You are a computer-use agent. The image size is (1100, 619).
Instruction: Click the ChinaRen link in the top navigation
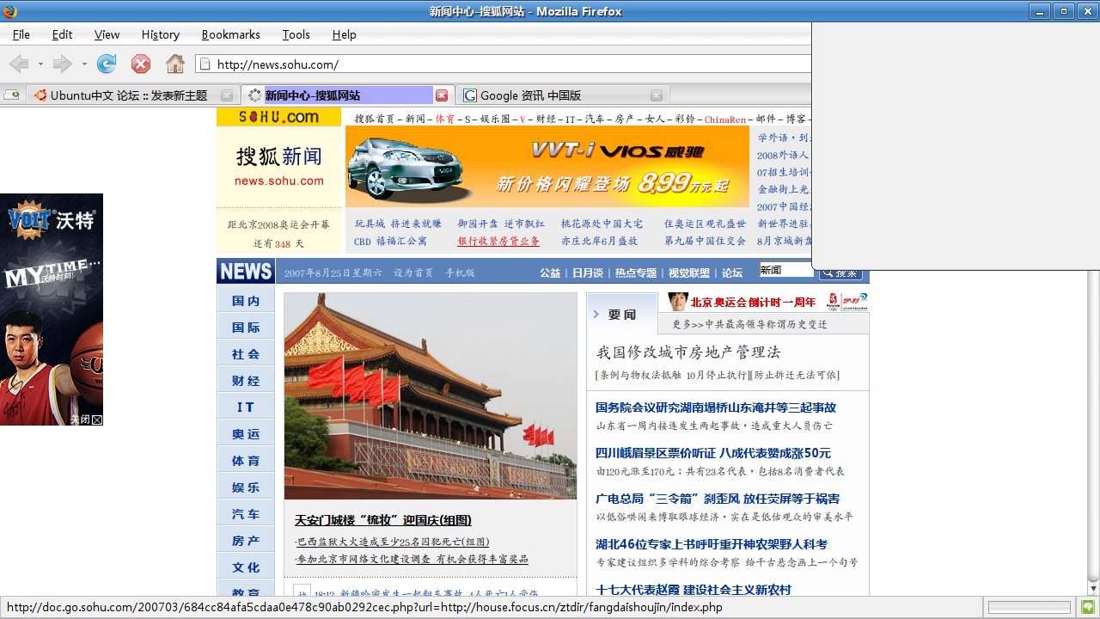coord(724,120)
